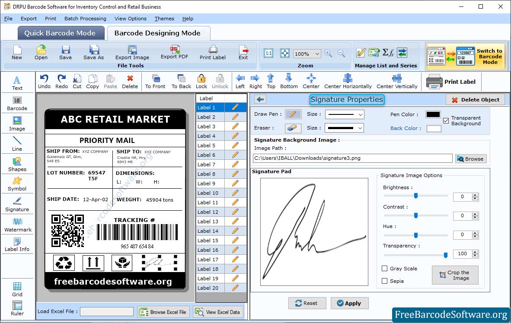Open the Draw Pen size dropdown
This screenshot has height=323, width=511.
[x=360, y=114]
